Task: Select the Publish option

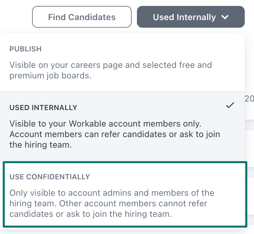Action: [x=122, y=62]
